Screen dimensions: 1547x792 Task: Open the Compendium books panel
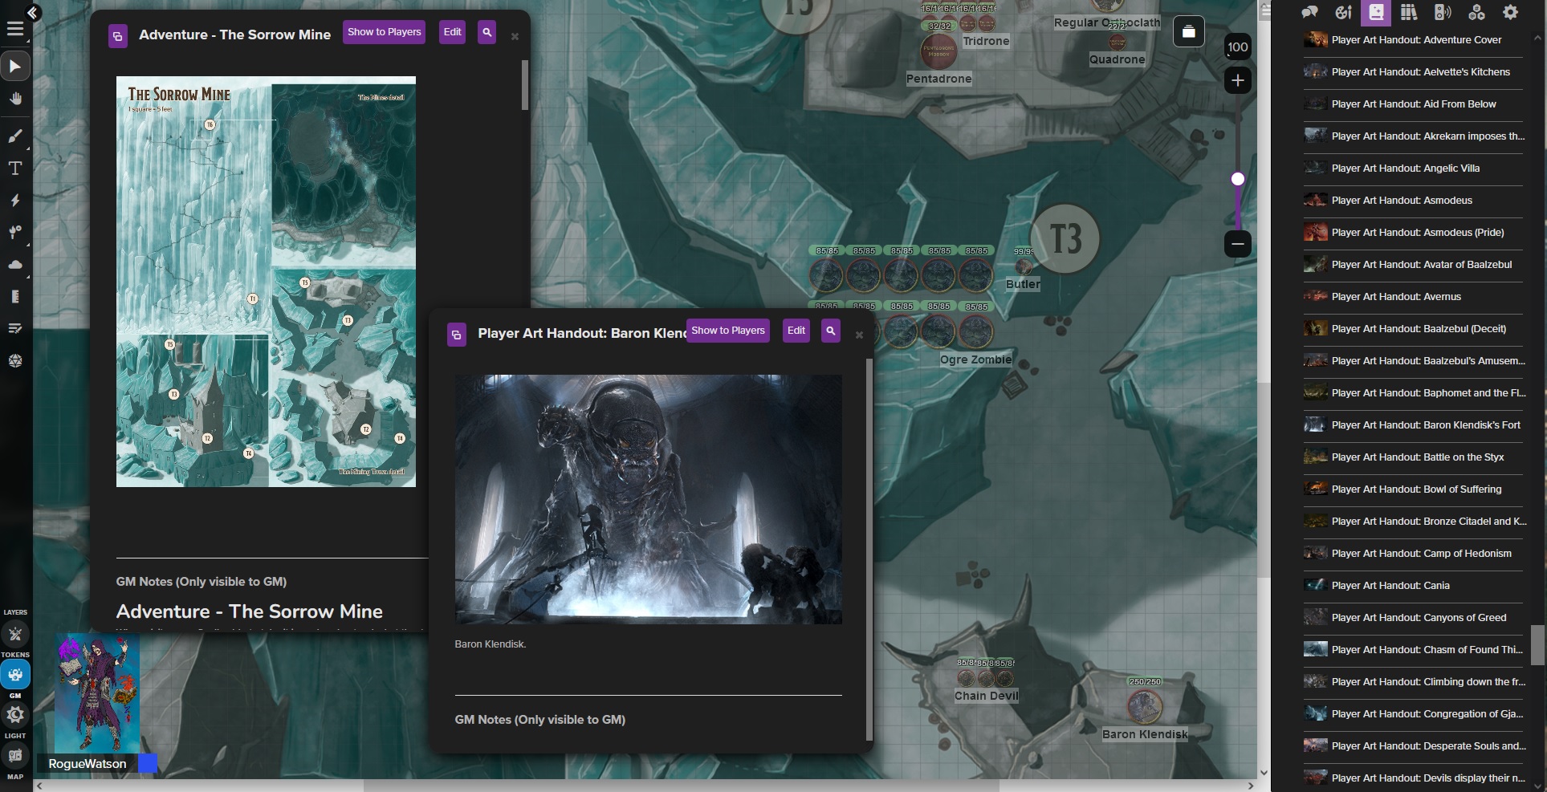click(1409, 12)
